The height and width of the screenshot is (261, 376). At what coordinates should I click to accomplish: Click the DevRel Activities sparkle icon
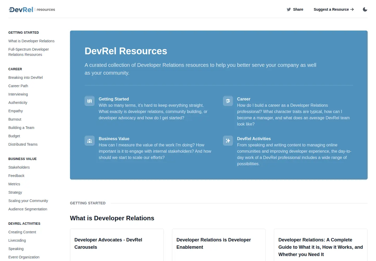click(x=228, y=141)
